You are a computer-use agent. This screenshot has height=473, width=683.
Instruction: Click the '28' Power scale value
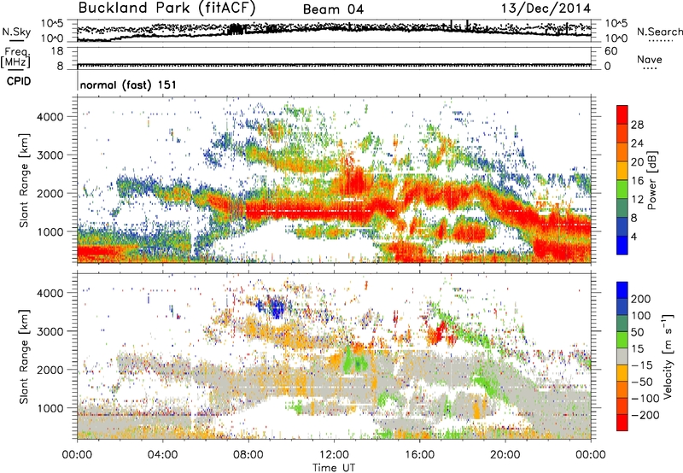(637, 125)
